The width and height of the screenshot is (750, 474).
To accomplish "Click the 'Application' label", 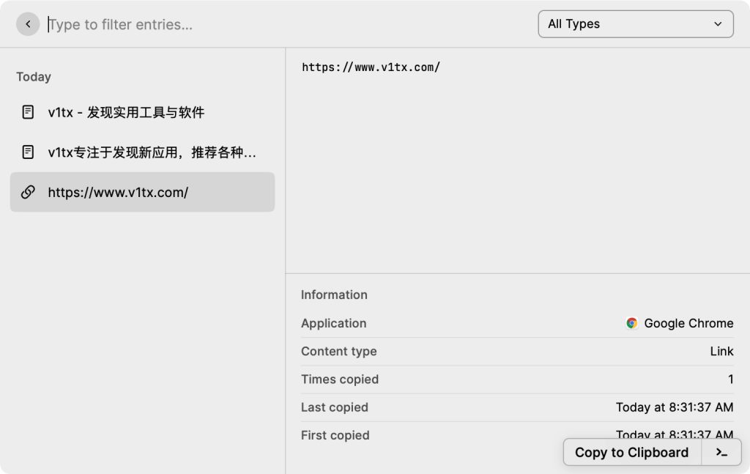I will coord(333,323).
